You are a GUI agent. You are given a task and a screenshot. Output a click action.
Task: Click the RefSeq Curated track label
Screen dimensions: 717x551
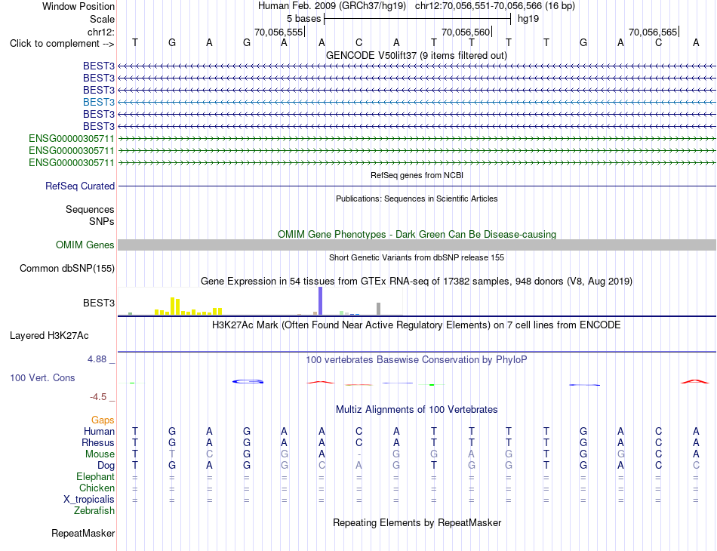[80, 186]
